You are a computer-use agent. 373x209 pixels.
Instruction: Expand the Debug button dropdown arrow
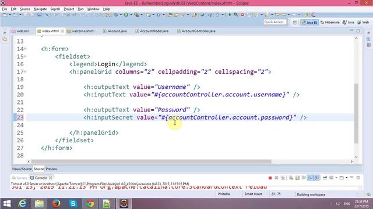(x=121, y=15)
